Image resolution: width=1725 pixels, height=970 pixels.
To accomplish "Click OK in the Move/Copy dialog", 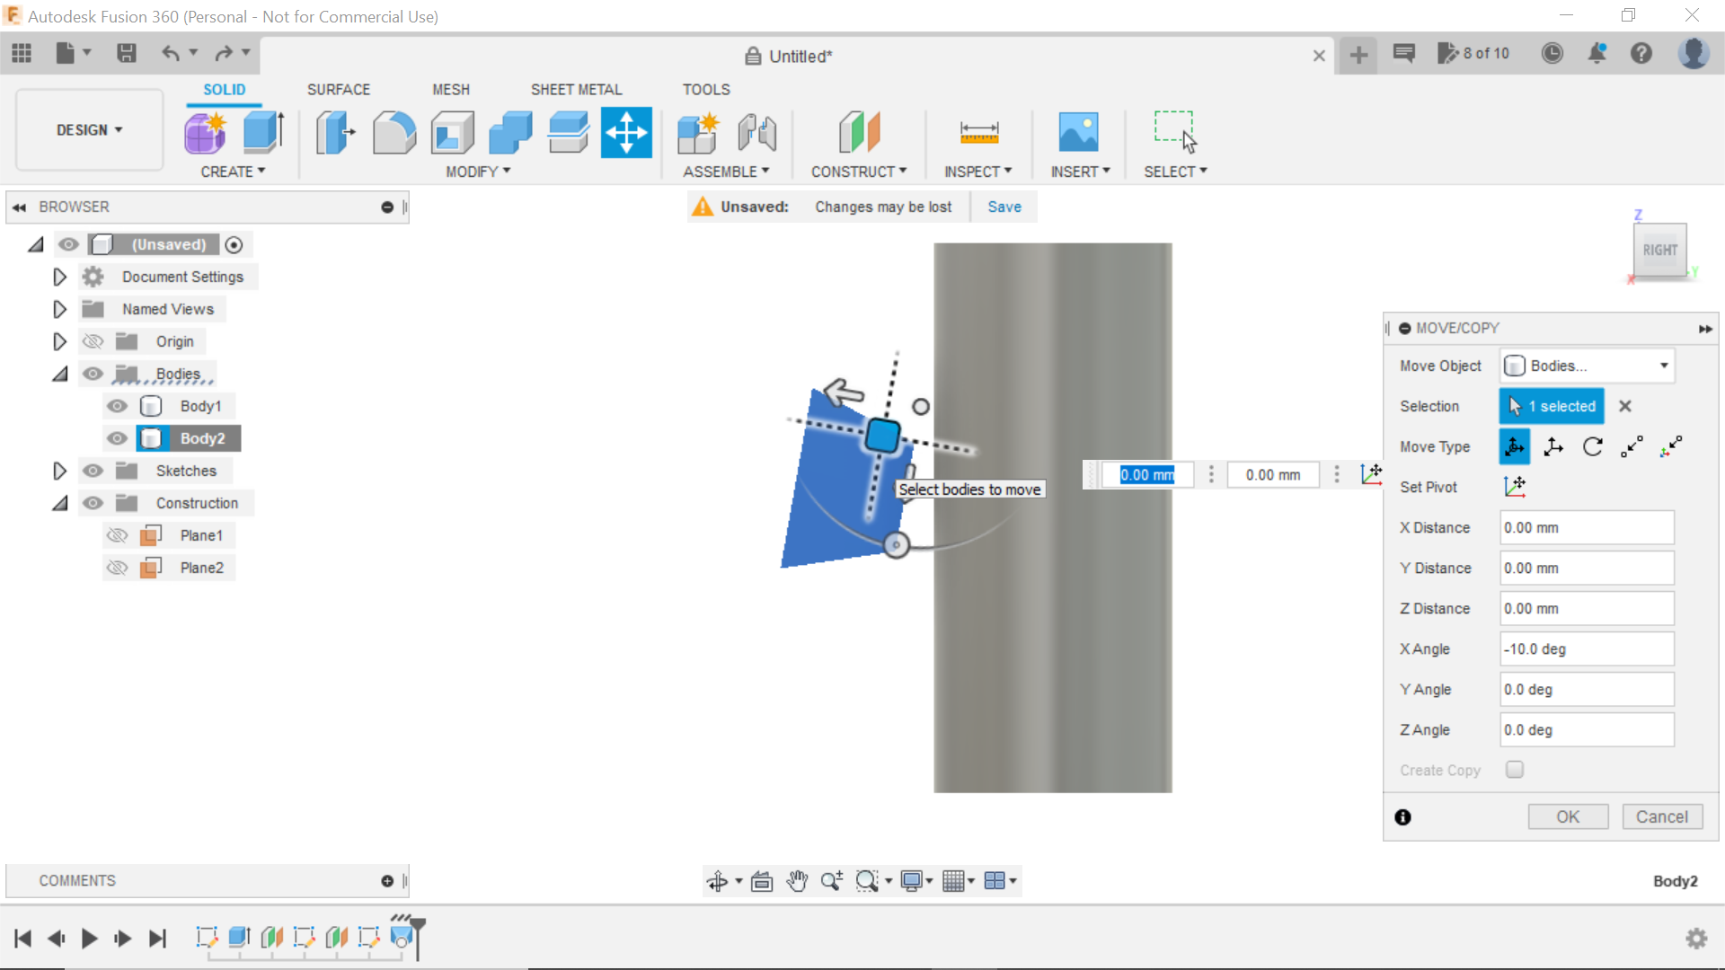I will pyautogui.click(x=1568, y=816).
